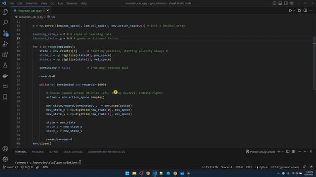This screenshot has width=316, height=177.
Task: Switch to the PROBLEMS panel tab
Action: point(38,152)
